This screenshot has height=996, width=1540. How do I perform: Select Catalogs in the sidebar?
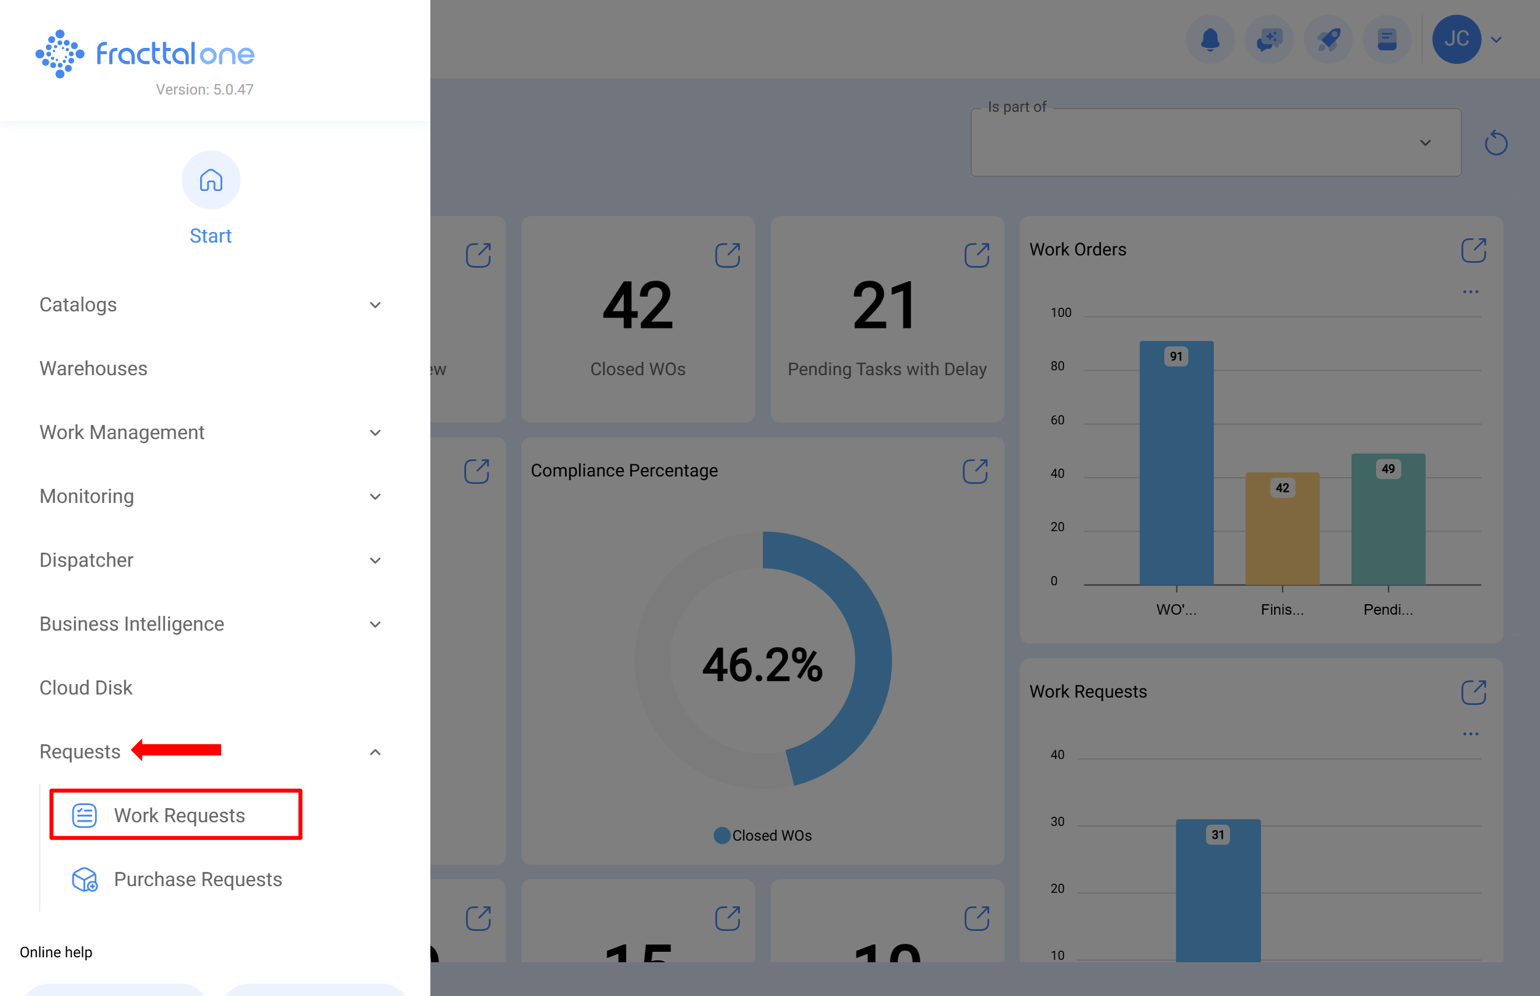(78, 305)
